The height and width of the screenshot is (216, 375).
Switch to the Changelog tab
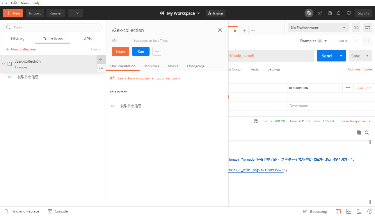tap(196, 66)
